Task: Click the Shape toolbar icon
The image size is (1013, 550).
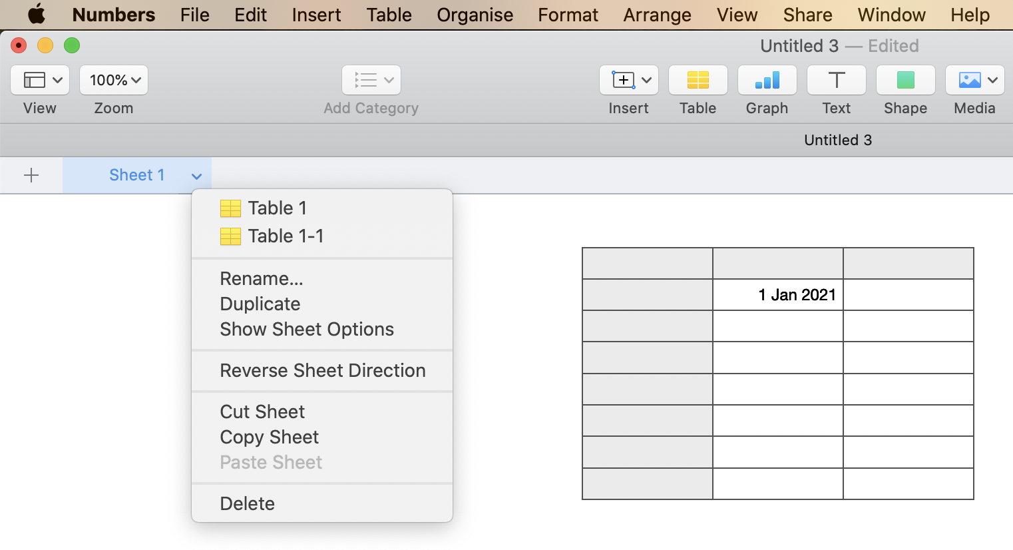Action: click(905, 81)
